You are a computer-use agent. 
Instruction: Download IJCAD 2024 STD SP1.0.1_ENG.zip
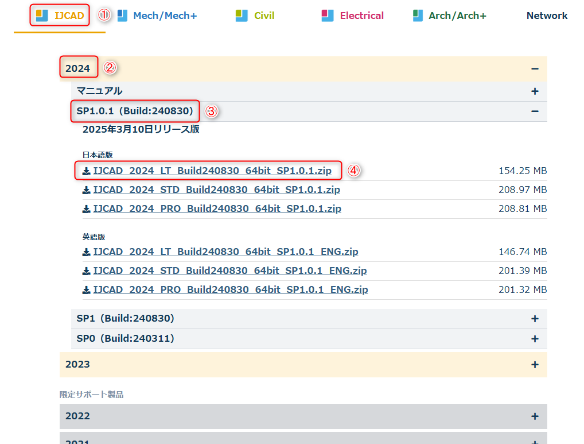[x=230, y=271]
